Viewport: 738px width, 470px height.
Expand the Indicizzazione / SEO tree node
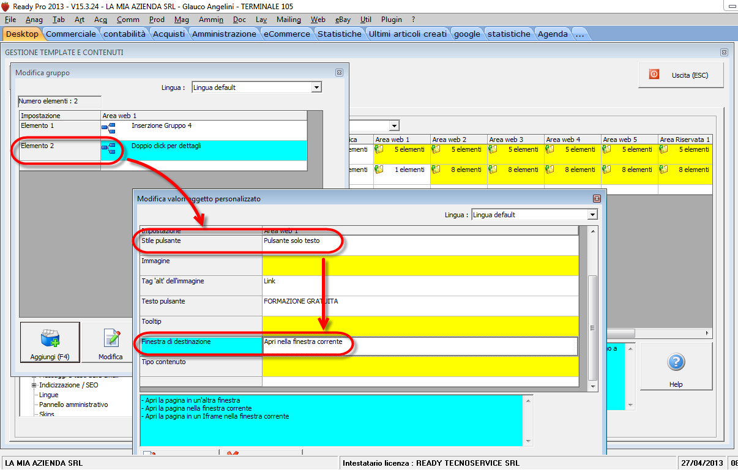tap(34, 385)
